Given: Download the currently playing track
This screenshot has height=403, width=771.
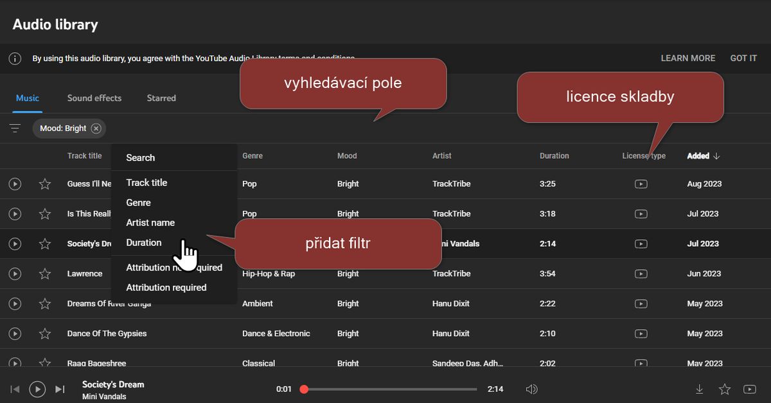Looking at the screenshot, I should pyautogui.click(x=700, y=389).
